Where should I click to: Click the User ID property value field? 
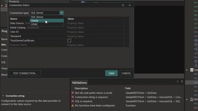point(95,32)
